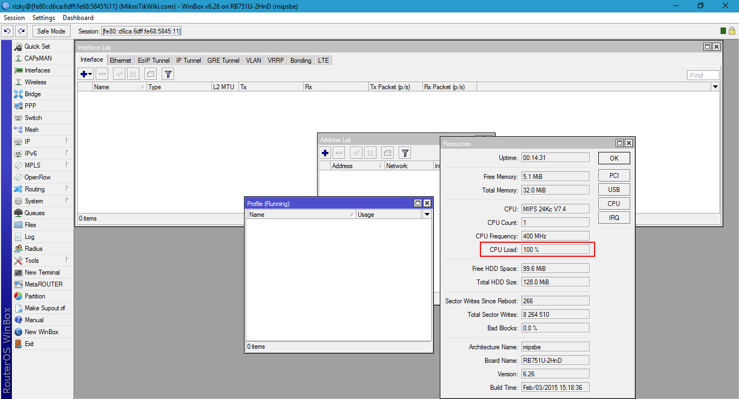Image resolution: width=739 pixels, height=399 pixels.
Task: Click add plus in Address List
Action: click(325, 153)
